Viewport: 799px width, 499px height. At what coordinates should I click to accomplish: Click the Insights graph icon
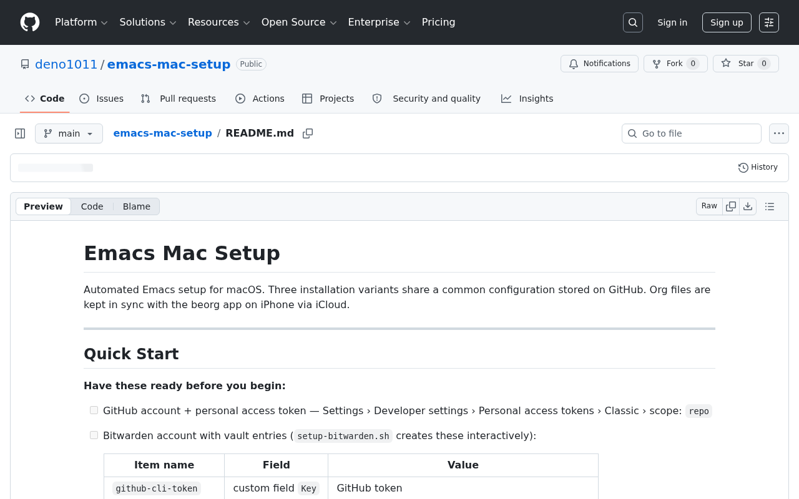click(506, 99)
